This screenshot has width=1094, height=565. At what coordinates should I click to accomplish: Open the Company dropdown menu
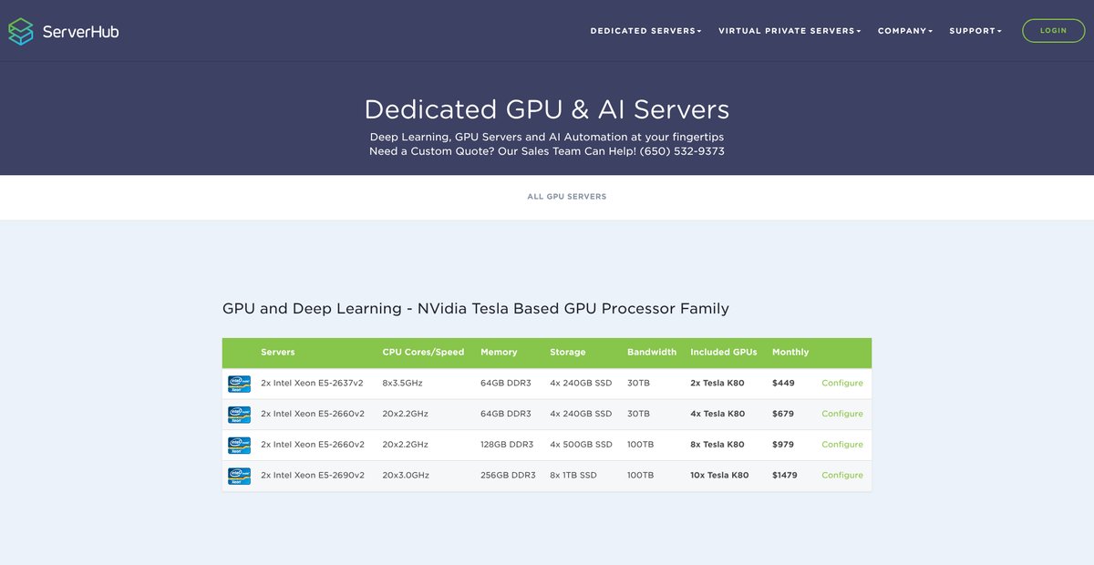[x=905, y=31]
